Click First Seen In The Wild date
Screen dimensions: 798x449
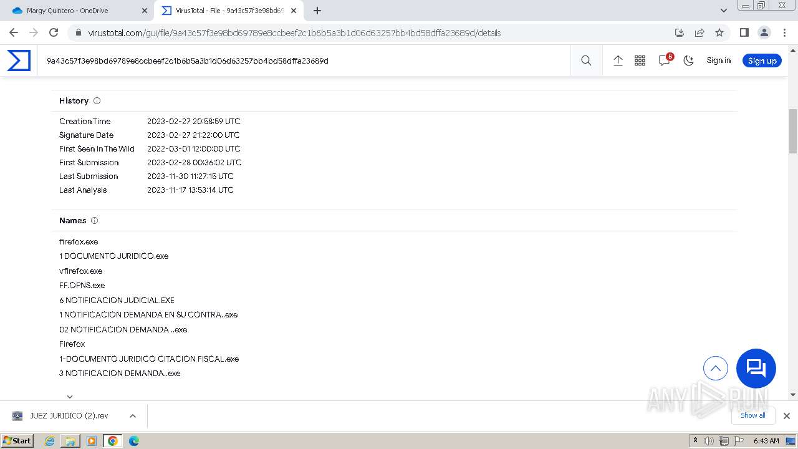click(x=194, y=148)
